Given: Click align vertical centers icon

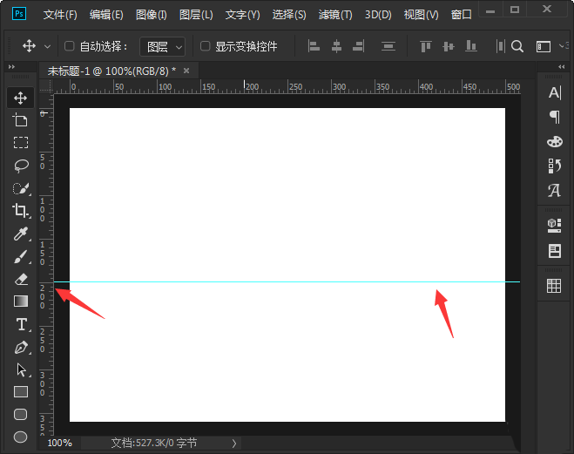Looking at the screenshot, I should pos(448,46).
